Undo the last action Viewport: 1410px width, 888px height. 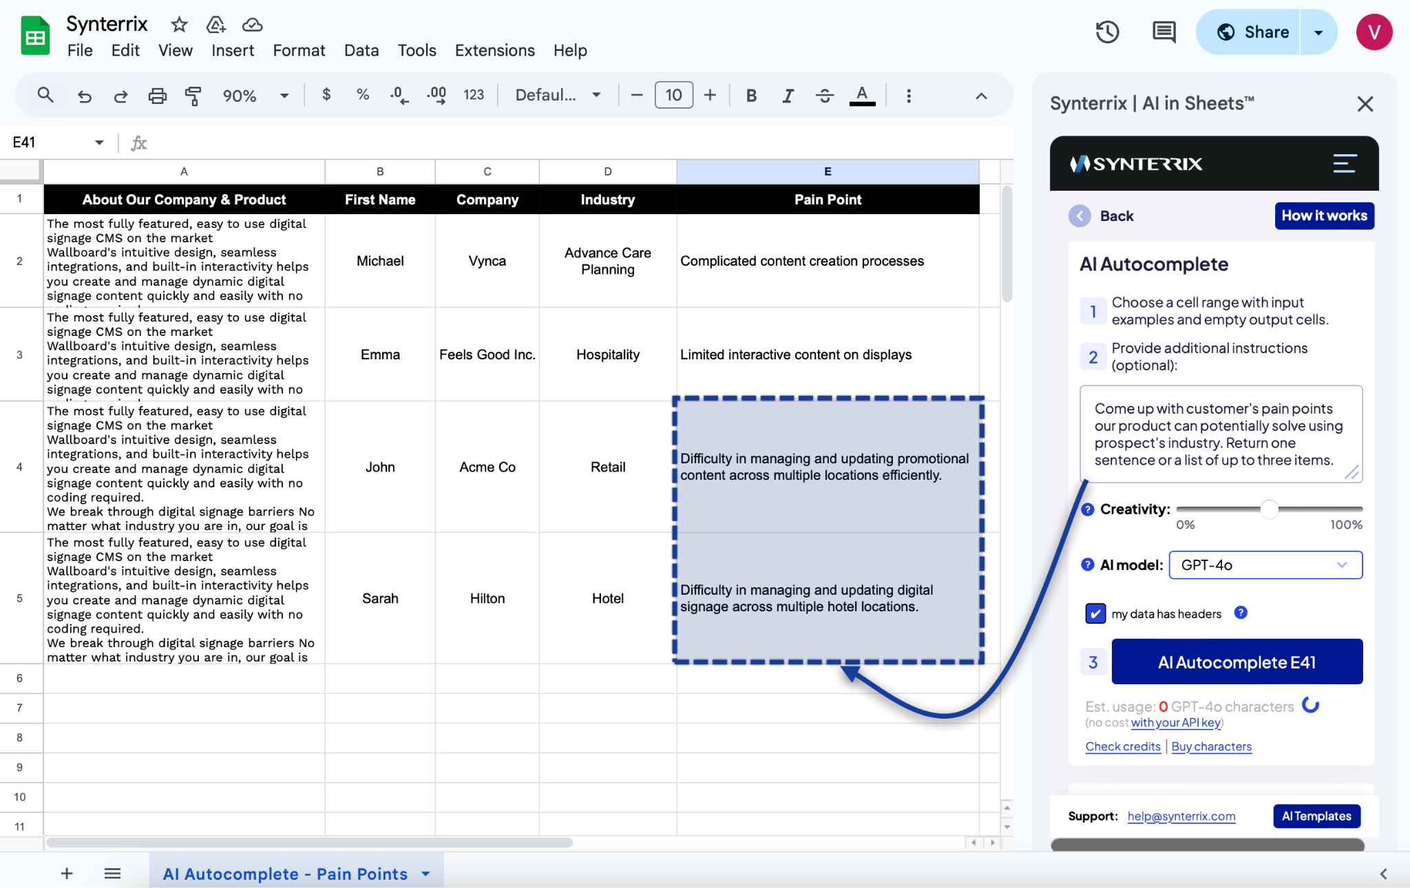(x=84, y=96)
